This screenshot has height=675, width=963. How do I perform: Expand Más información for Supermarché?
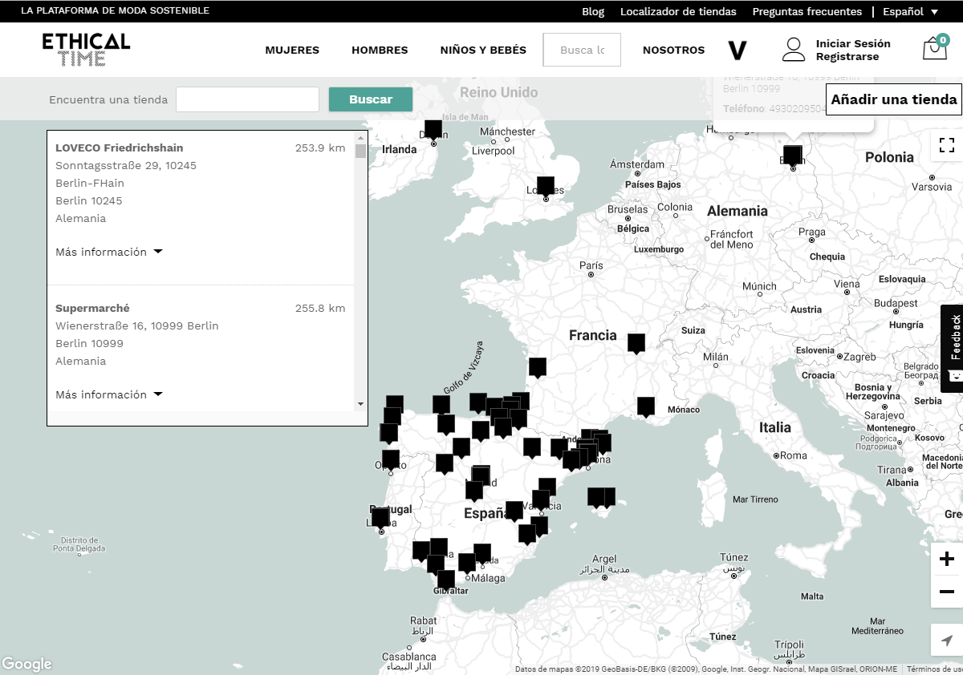[x=108, y=394]
